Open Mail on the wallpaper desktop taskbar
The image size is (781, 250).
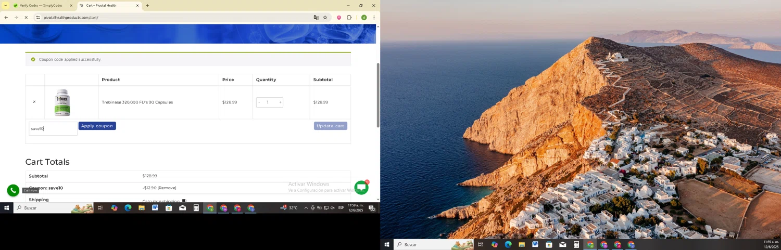[x=563, y=245]
